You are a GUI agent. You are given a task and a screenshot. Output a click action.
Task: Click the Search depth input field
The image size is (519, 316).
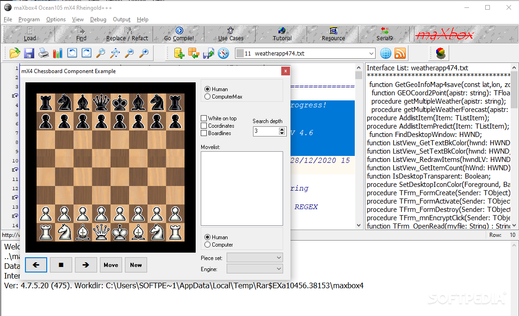266,131
